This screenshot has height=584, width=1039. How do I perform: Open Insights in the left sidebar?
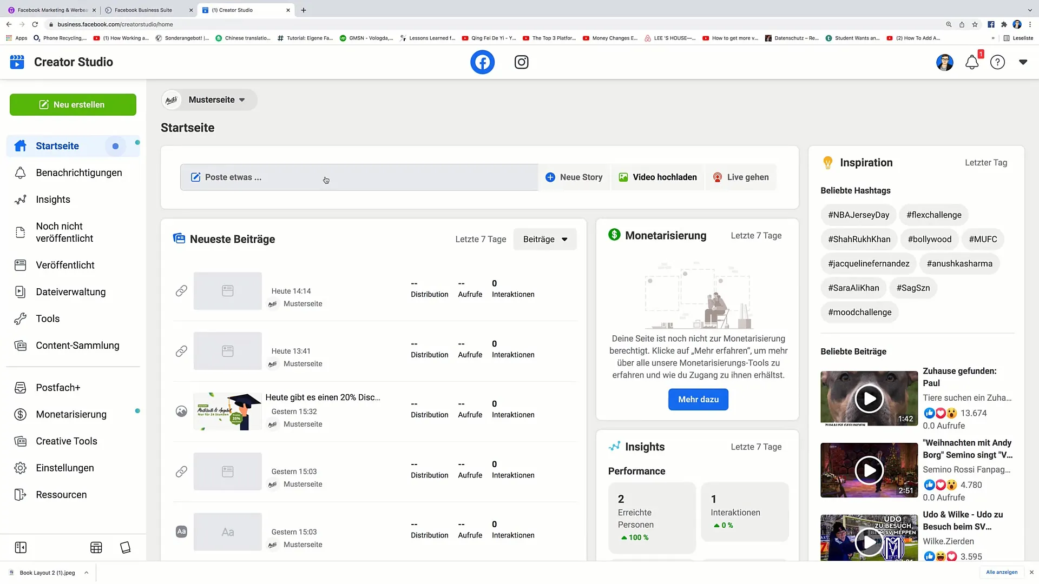53,200
